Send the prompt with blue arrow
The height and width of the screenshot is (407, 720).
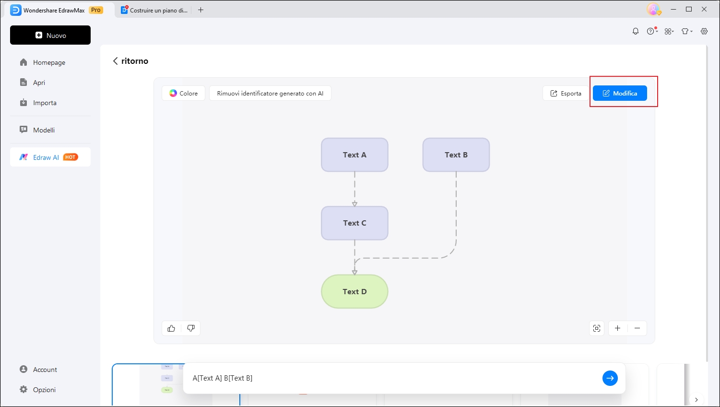pos(610,378)
